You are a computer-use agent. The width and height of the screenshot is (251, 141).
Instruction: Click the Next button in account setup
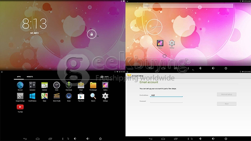tap(227, 104)
